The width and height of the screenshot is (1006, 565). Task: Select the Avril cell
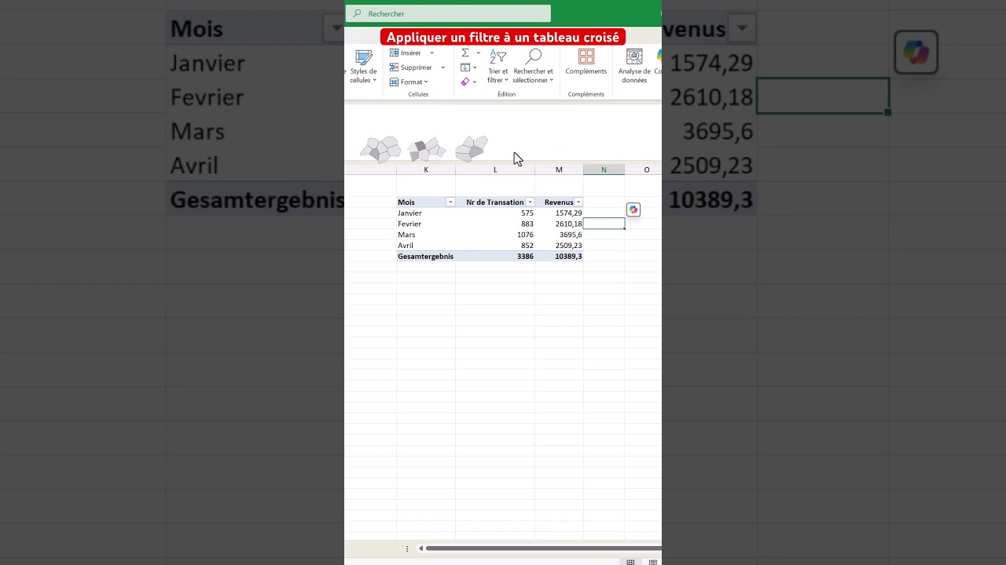[x=426, y=246]
